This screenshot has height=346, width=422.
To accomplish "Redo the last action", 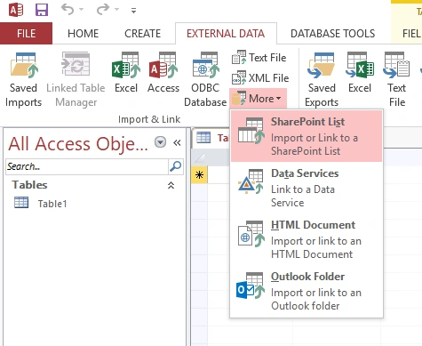I will (103, 10).
